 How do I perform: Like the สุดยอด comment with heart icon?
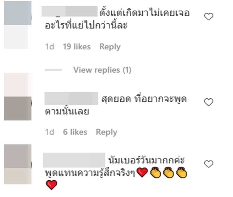(x=209, y=102)
